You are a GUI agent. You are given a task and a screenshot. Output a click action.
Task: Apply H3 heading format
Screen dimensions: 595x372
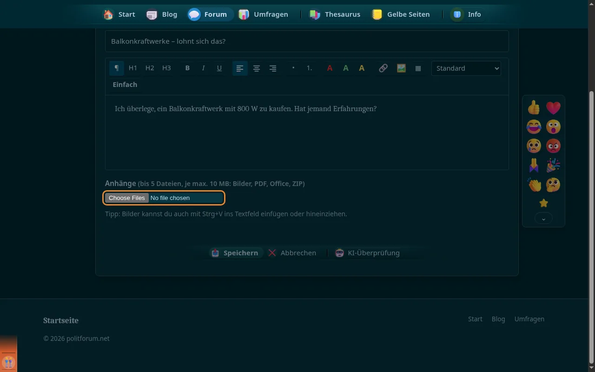pyautogui.click(x=166, y=68)
